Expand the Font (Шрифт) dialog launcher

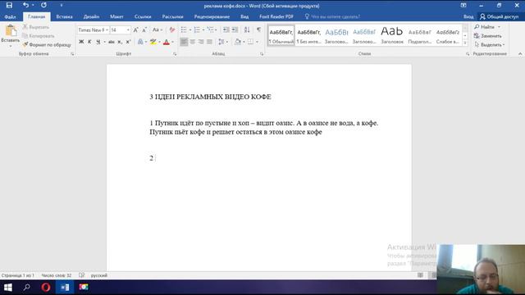pyautogui.click(x=175, y=54)
